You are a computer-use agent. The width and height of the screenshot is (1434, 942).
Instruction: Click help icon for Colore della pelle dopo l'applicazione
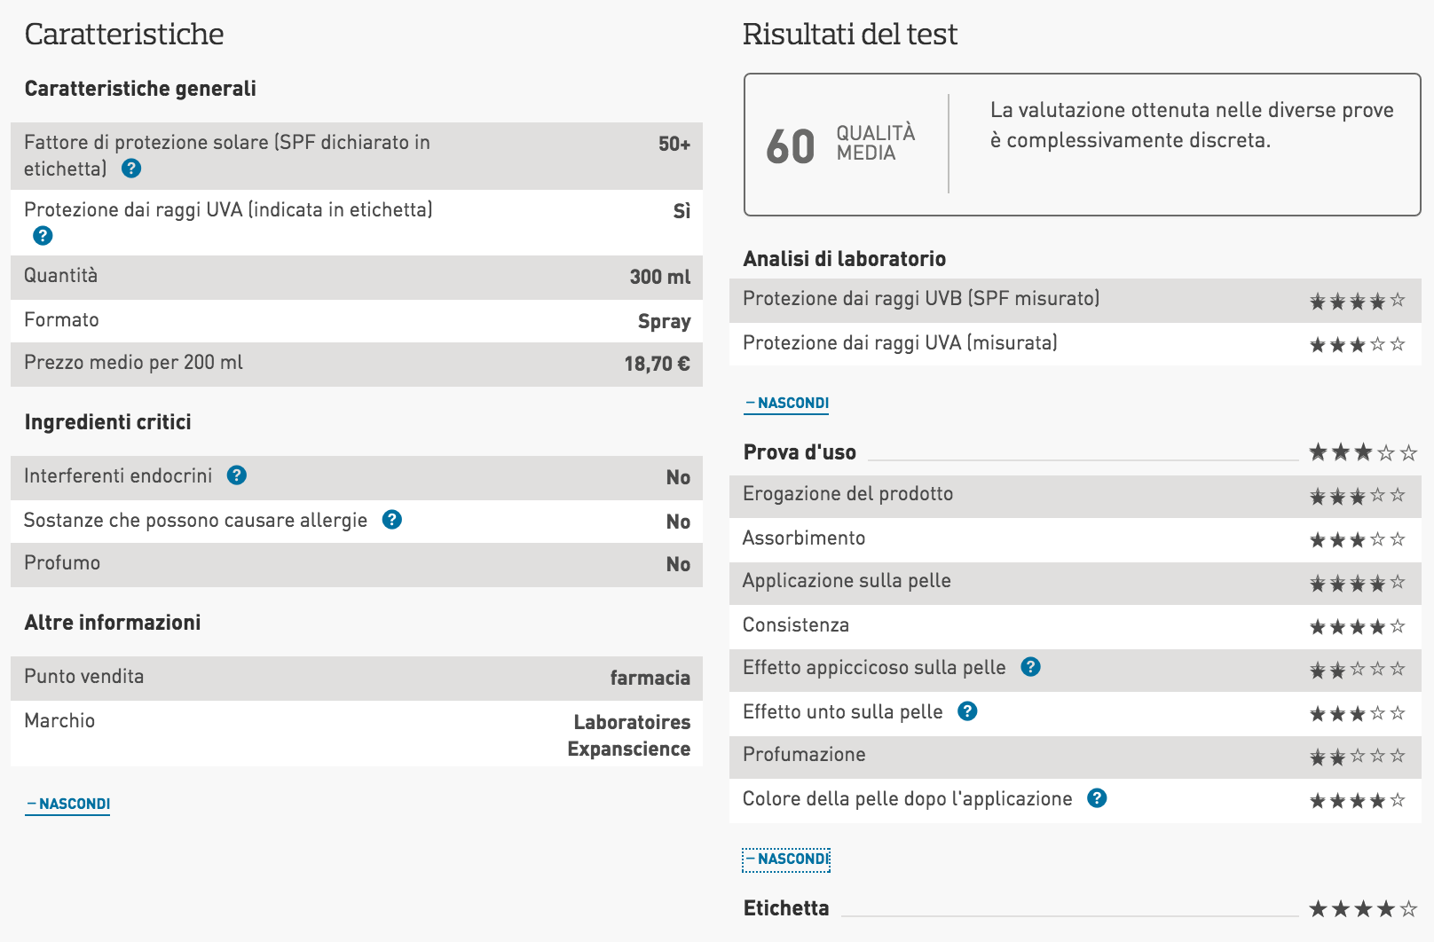click(1097, 798)
